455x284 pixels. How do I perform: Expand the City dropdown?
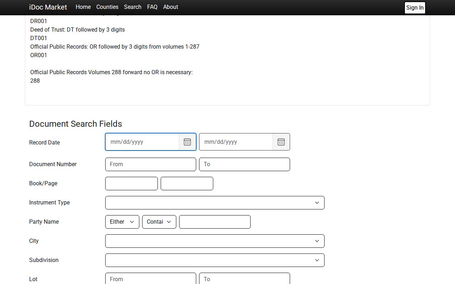point(215,241)
